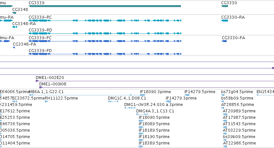Screen dimensions: 274x148
Task: Select the RH11122.5prime light blue glyph
Action: coord(46,101)
